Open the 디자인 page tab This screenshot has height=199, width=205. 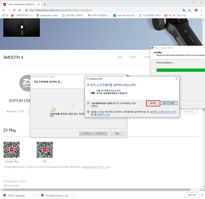point(133,57)
